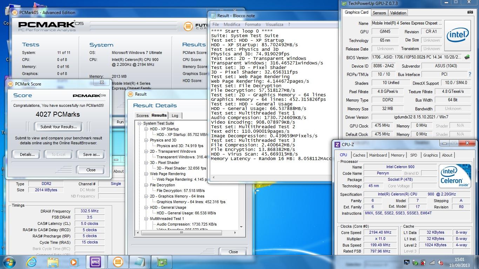Select tree row 'Physics and 3D: 74.919 fps'
This screenshot has height=269, width=479.
point(180,146)
